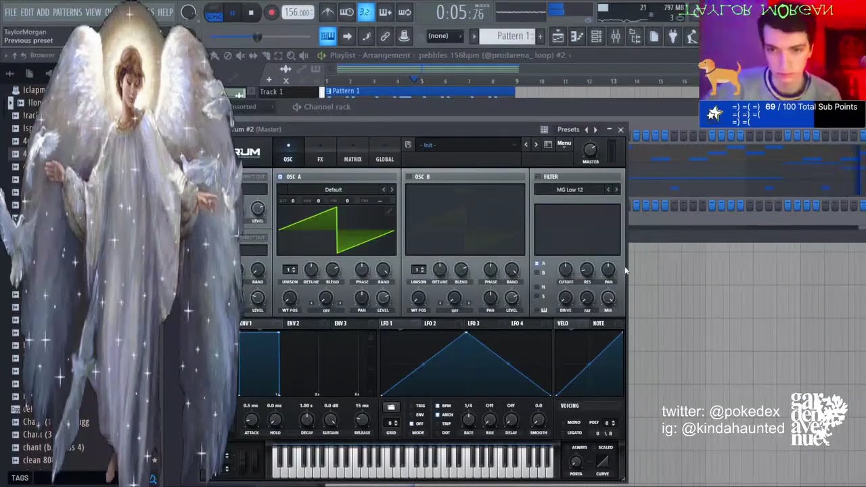The height and width of the screenshot is (487, 866).
Task: Stop playback in the transport bar
Action: [251, 12]
